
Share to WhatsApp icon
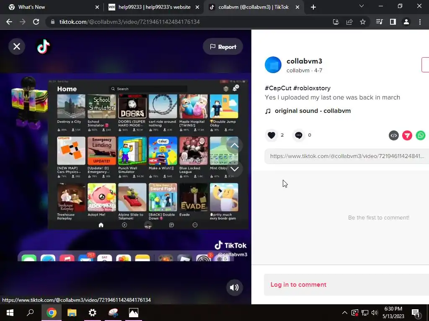coord(421,135)
